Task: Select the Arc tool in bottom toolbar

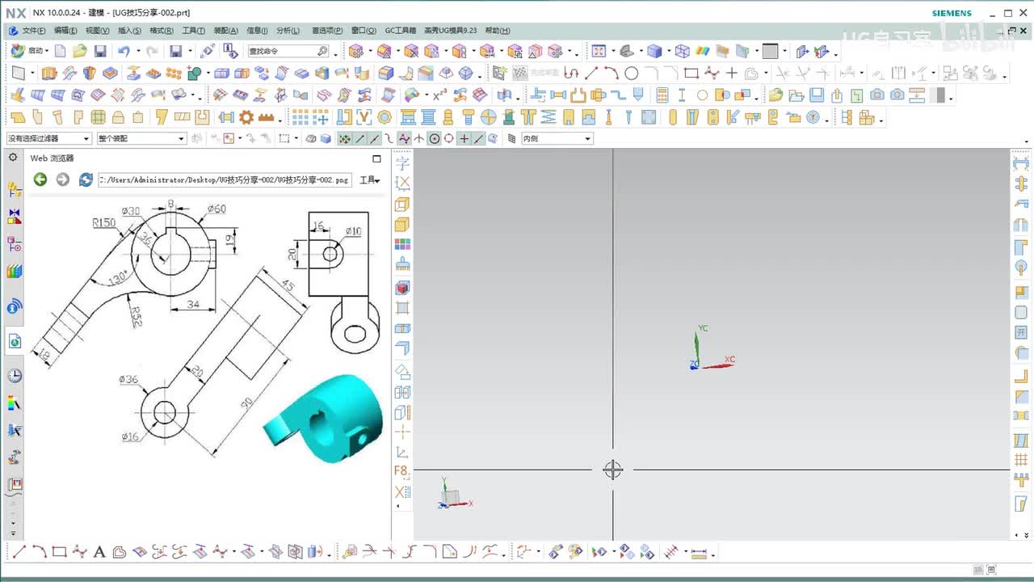Action: coord(39,552)
